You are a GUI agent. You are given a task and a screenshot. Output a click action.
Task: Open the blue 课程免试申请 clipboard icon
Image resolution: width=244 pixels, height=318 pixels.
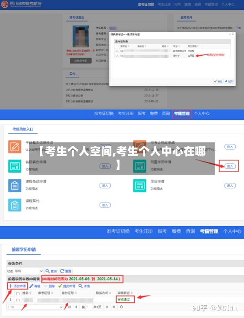15,185
